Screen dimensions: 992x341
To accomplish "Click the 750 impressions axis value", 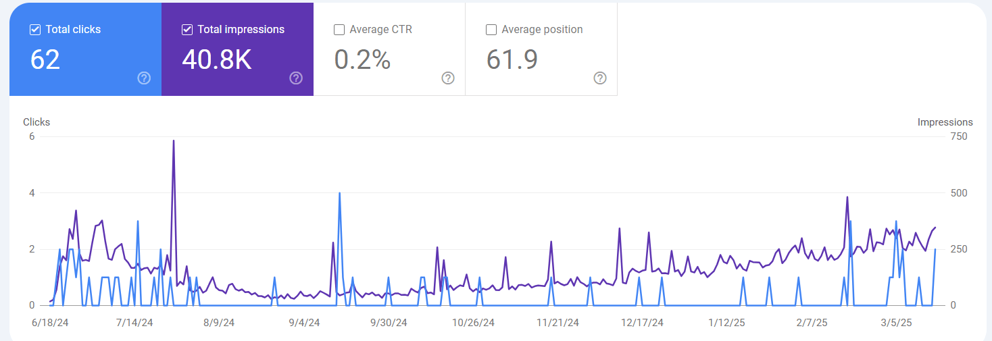I will (960, 136).
